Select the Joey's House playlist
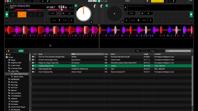Screen dimensions: 198x111 19,77
